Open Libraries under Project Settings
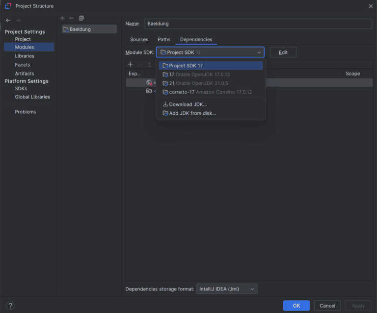377x313 pixels. (25, 56)
